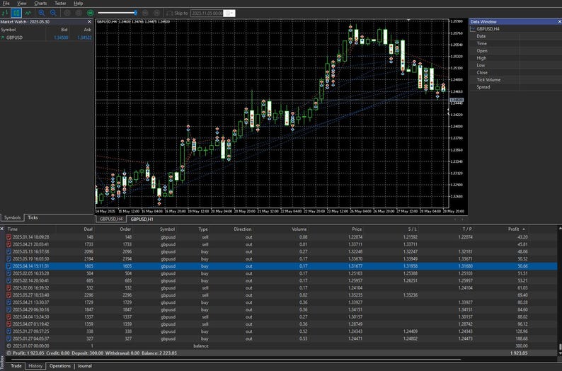The height and width of the screenshot is (371, 562).
Task: Open the Charts menu
Action: tap(40, 4)
